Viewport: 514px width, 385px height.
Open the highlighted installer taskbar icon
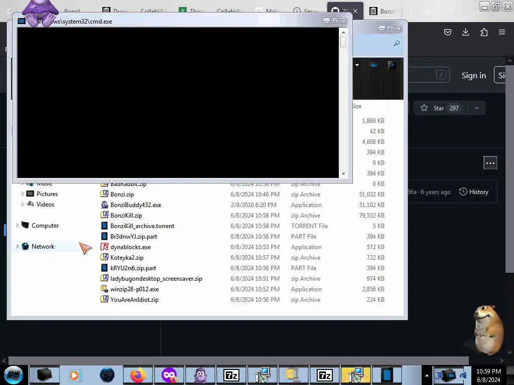click(x=355, y=375)
